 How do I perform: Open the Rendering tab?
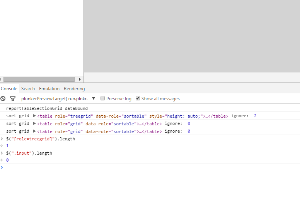pyautogui.click(x=74, y=89)
